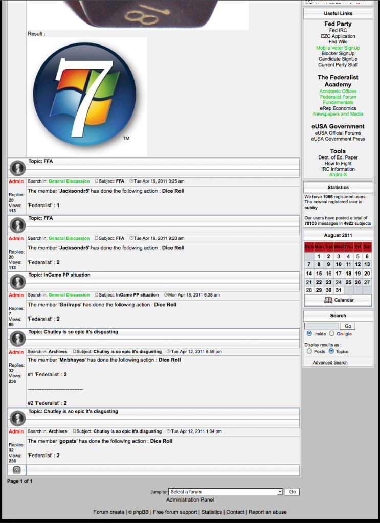Click Go button in Search panel

[348, 326]
